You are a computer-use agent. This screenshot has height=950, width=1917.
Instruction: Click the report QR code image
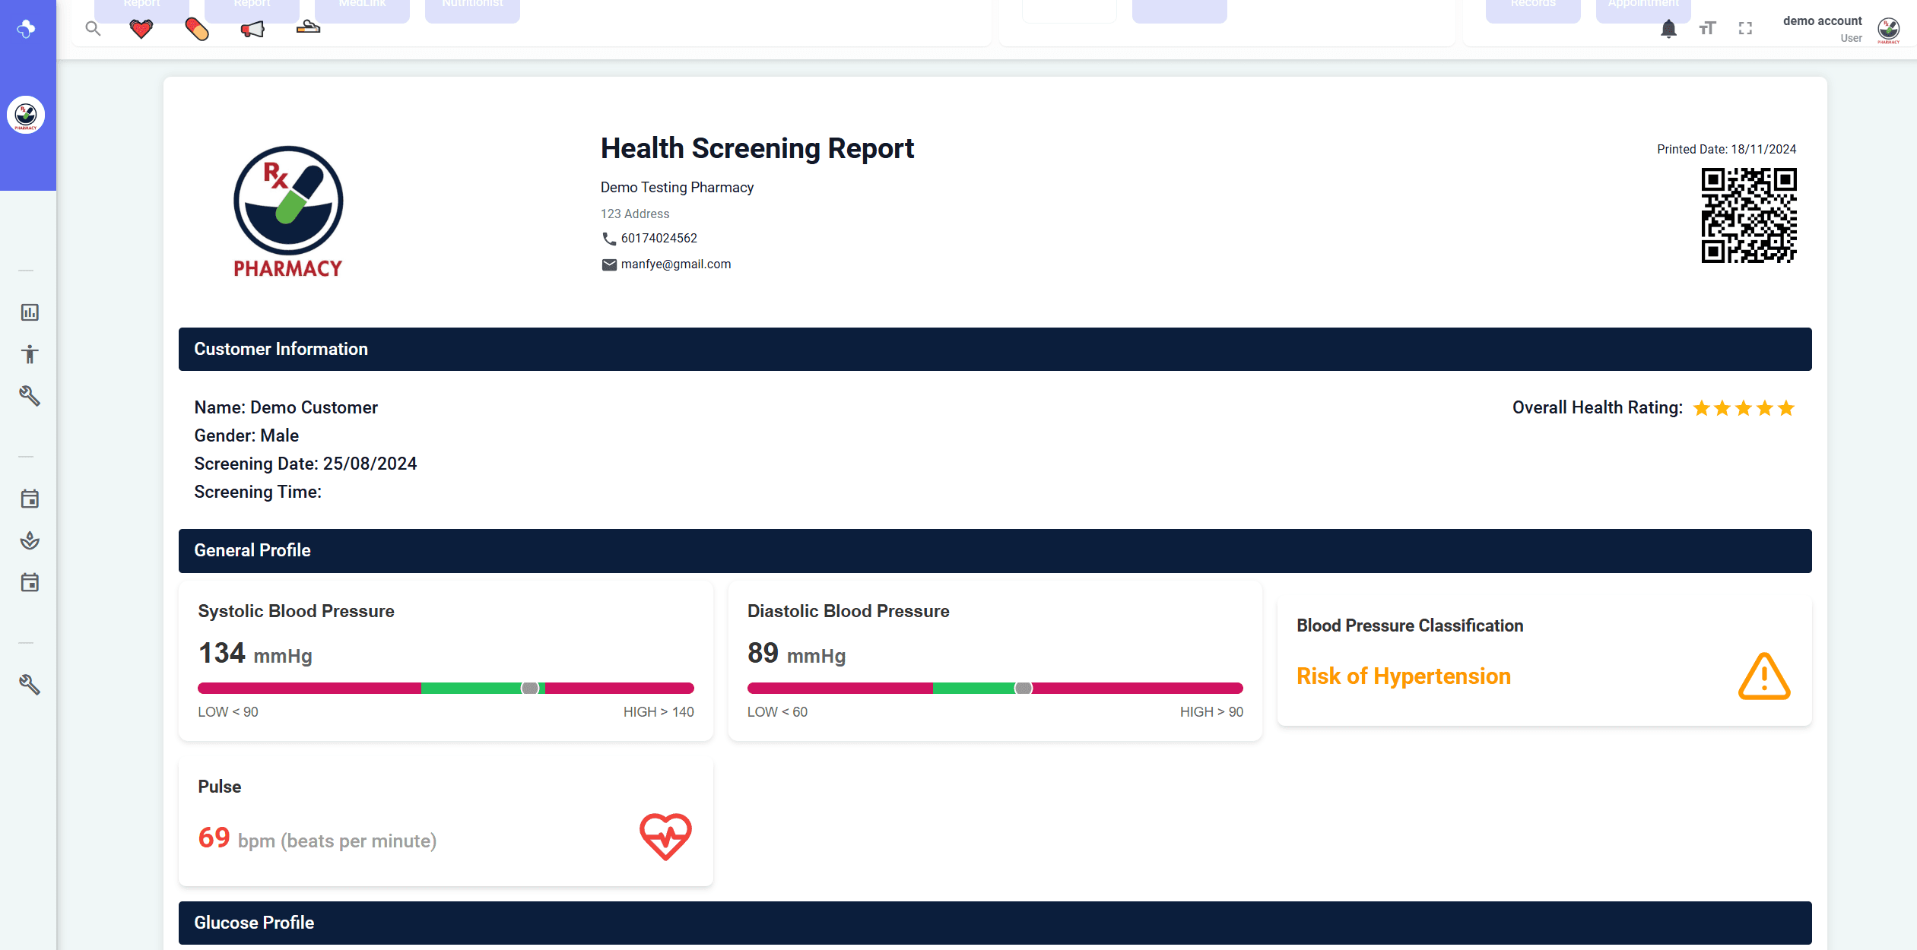click(1748, 216)
